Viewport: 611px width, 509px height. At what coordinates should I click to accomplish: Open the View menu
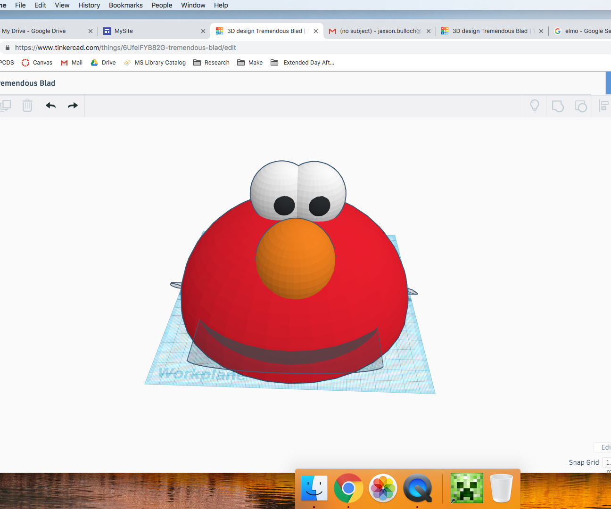coord(62,5)
